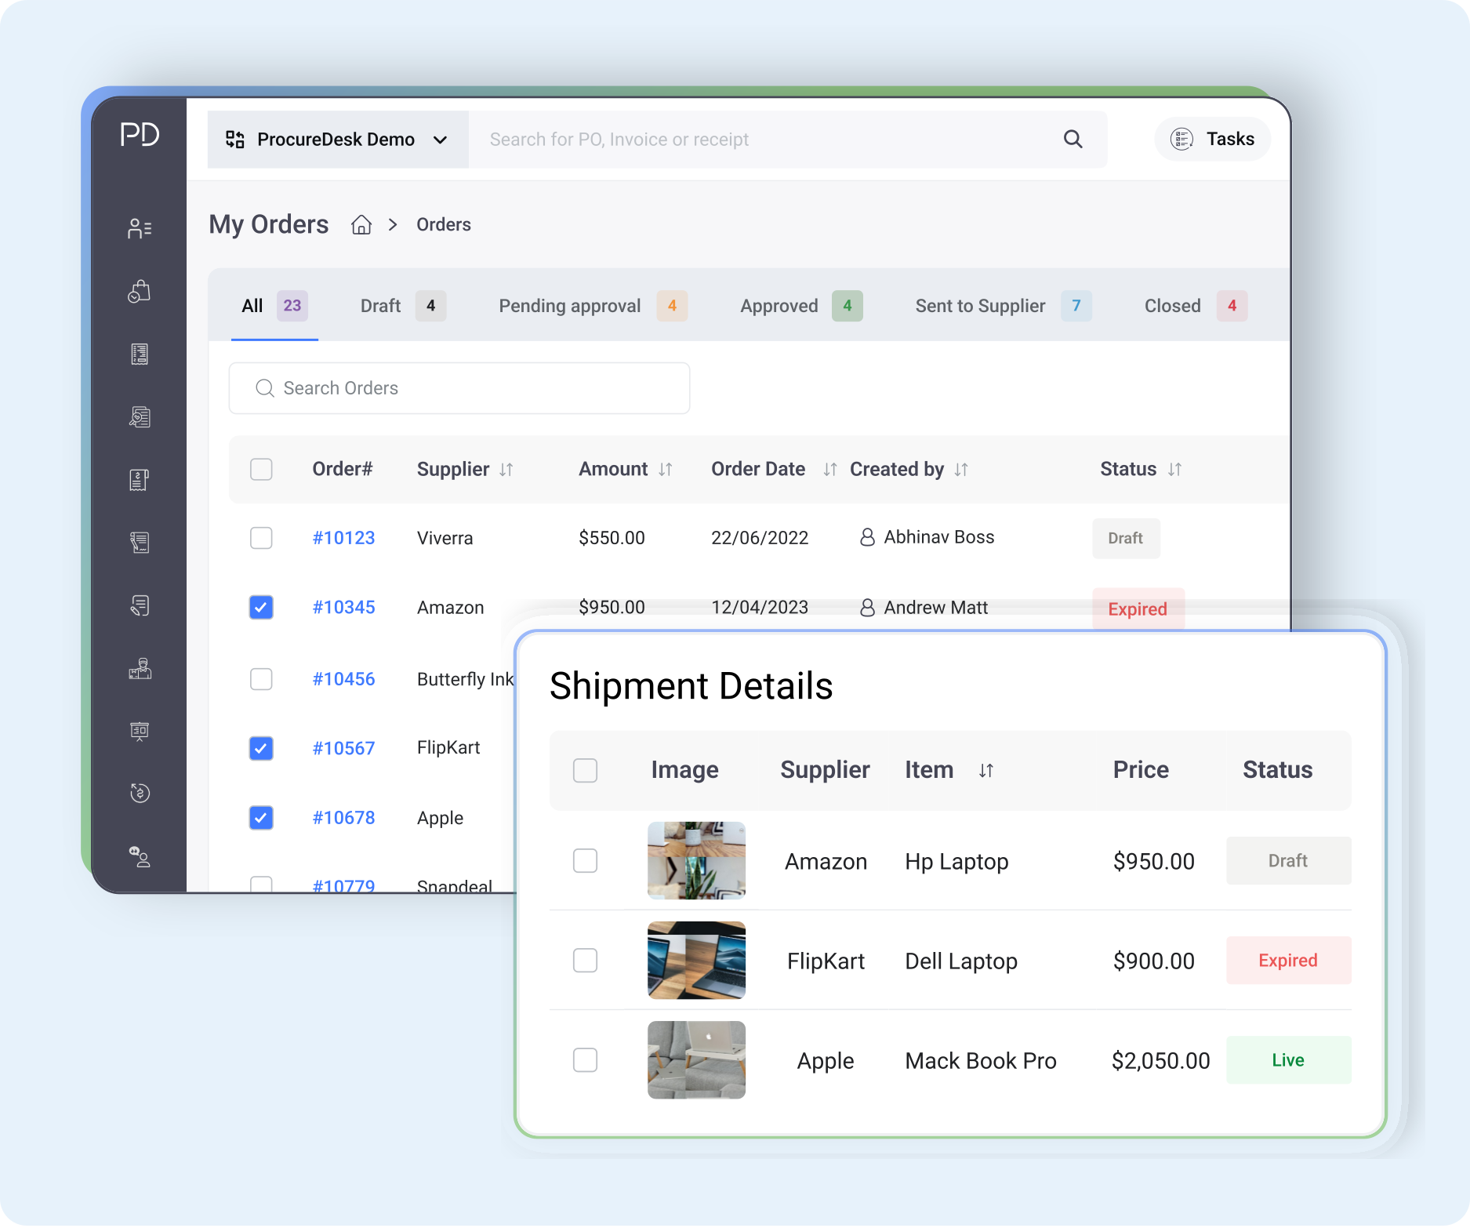
Task: Switch to the Pending approval tab
Action: [x=593, y=306]
